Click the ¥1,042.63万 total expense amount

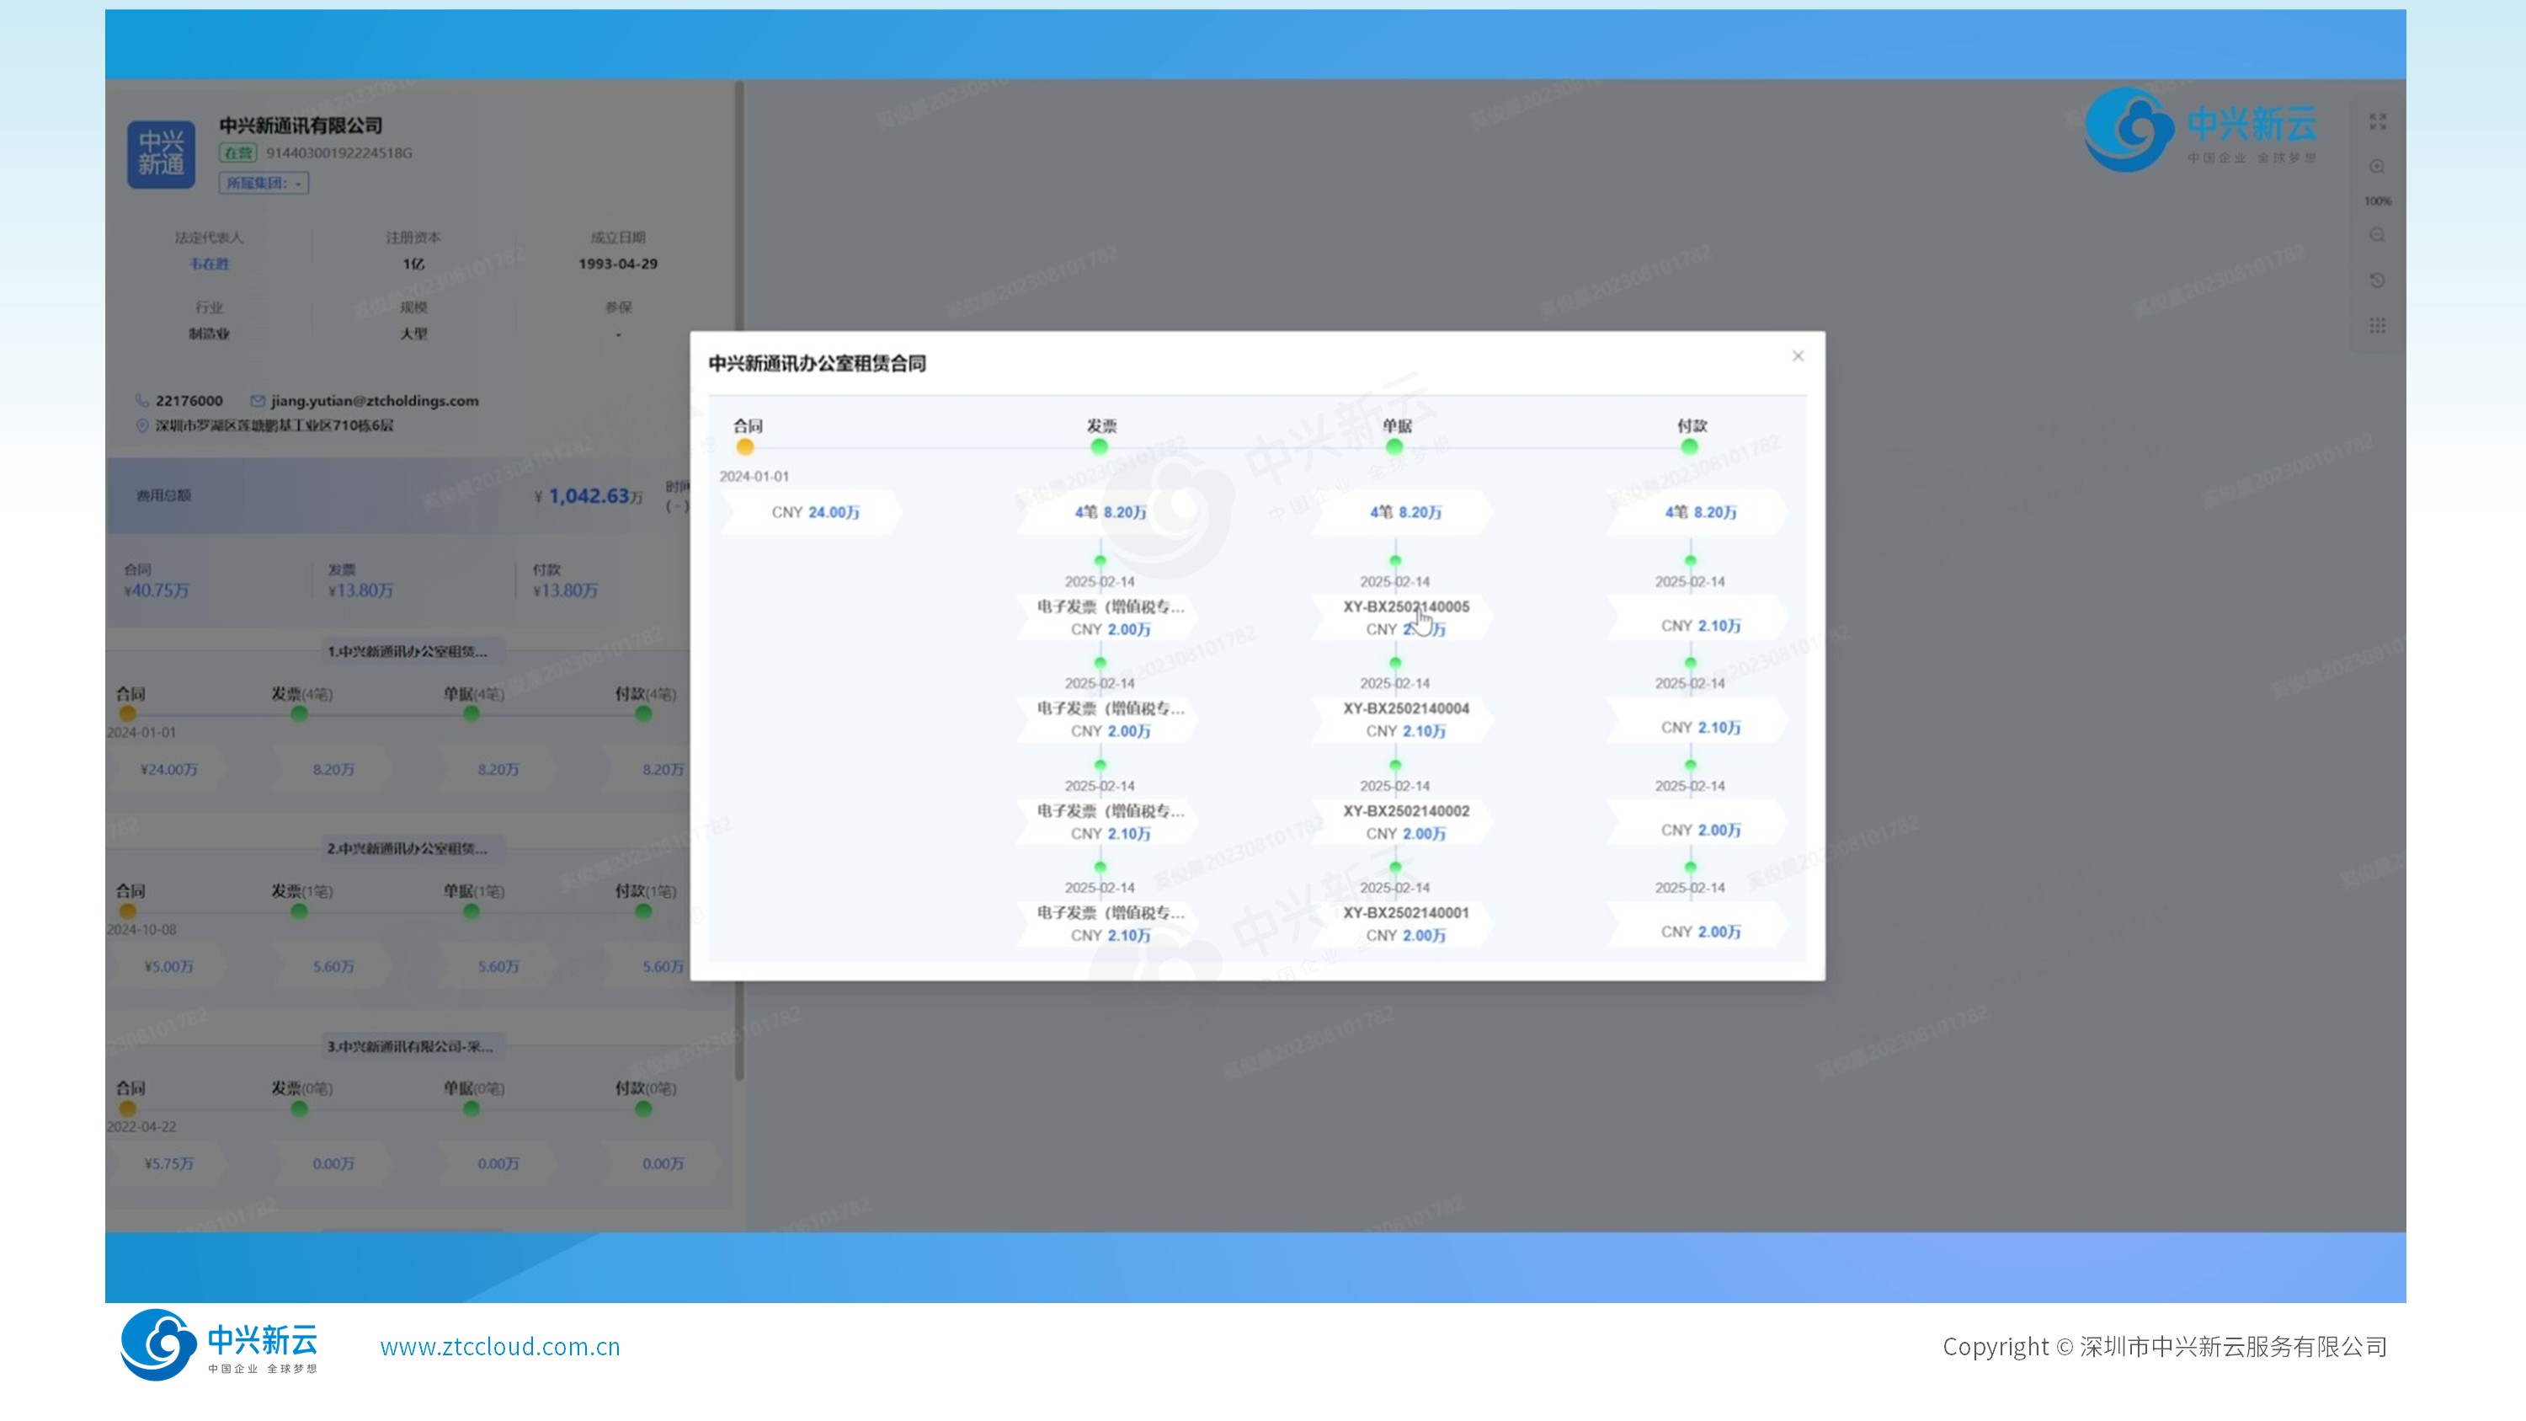589,496
